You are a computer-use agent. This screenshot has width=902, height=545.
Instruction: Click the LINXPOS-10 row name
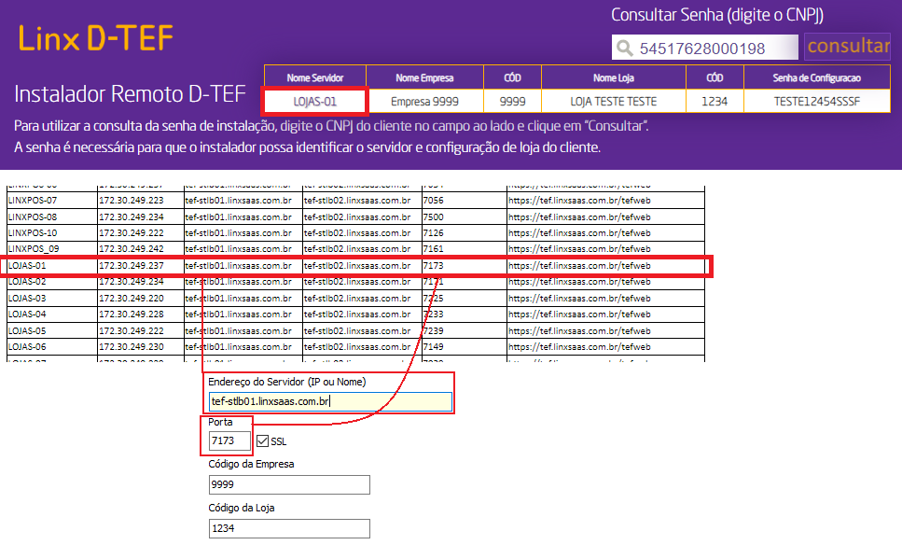tap(33, 233)
